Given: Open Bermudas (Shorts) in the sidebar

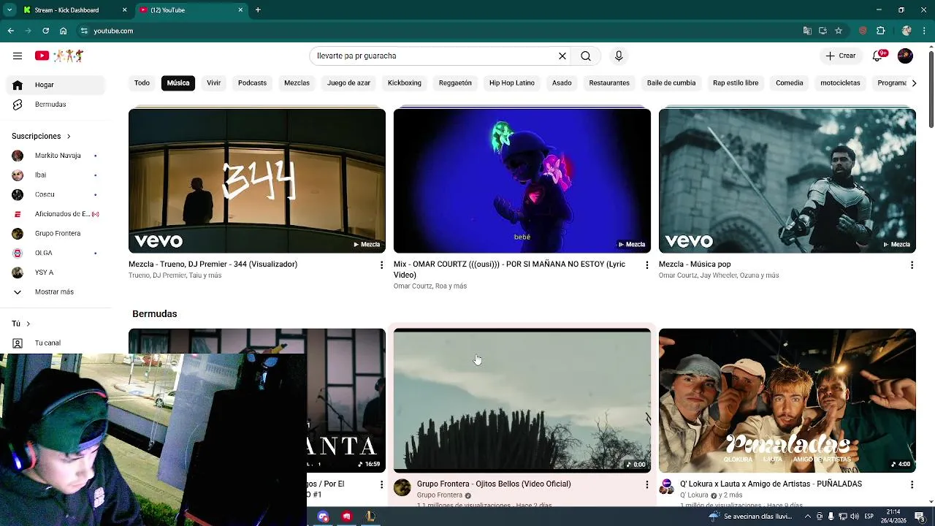Looking at the screenshot, I should point(57,104).
